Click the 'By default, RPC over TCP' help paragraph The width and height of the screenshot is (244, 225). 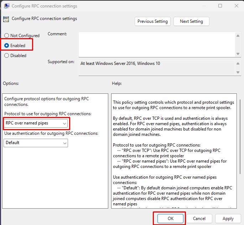pyautogui.click(x=170, y=126)
